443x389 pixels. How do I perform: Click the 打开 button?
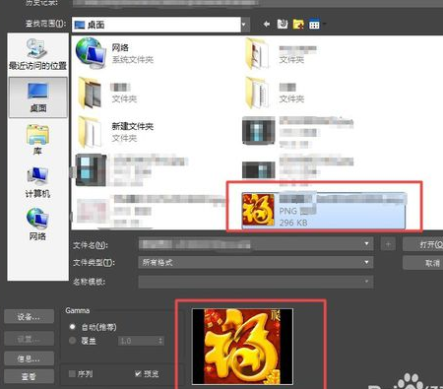point(423,244)
